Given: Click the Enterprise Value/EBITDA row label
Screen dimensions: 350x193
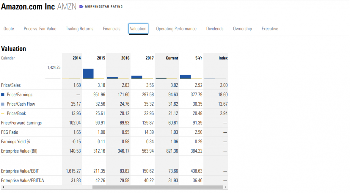Looking at the screenshot, I should pyautogui.click(x=23, y=180).
